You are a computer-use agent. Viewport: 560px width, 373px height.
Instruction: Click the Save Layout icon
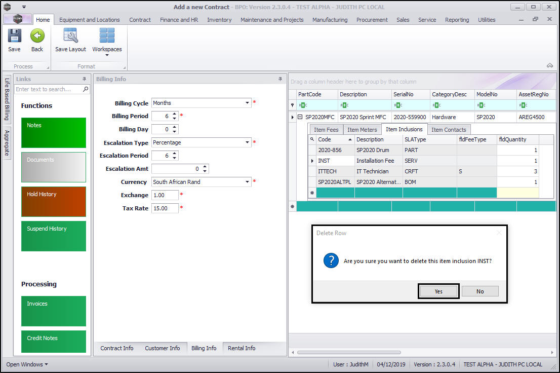coord(70,36)
